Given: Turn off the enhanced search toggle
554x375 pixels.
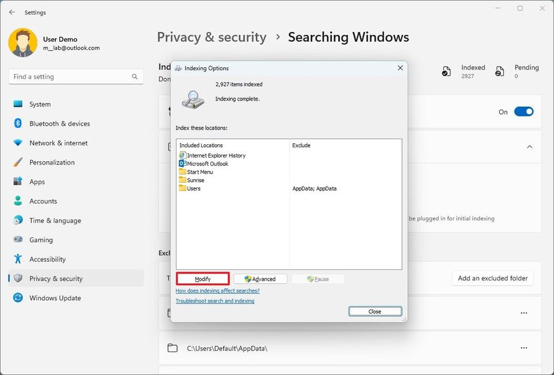Looking at the screenshot, I should (523, 111).
